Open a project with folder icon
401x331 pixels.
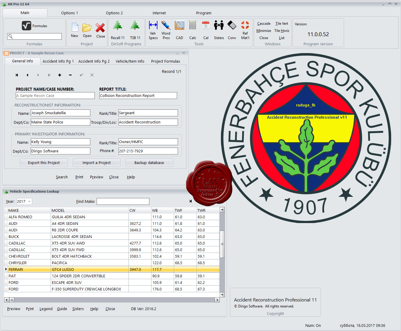coord(87,30)
